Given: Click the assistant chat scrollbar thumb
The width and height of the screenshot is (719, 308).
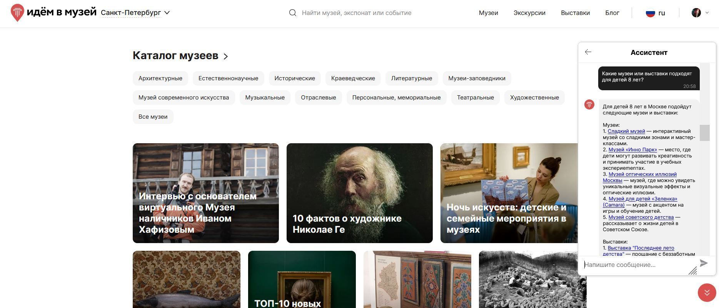Looking at the screenshot, I should click(x=704, y=133).
